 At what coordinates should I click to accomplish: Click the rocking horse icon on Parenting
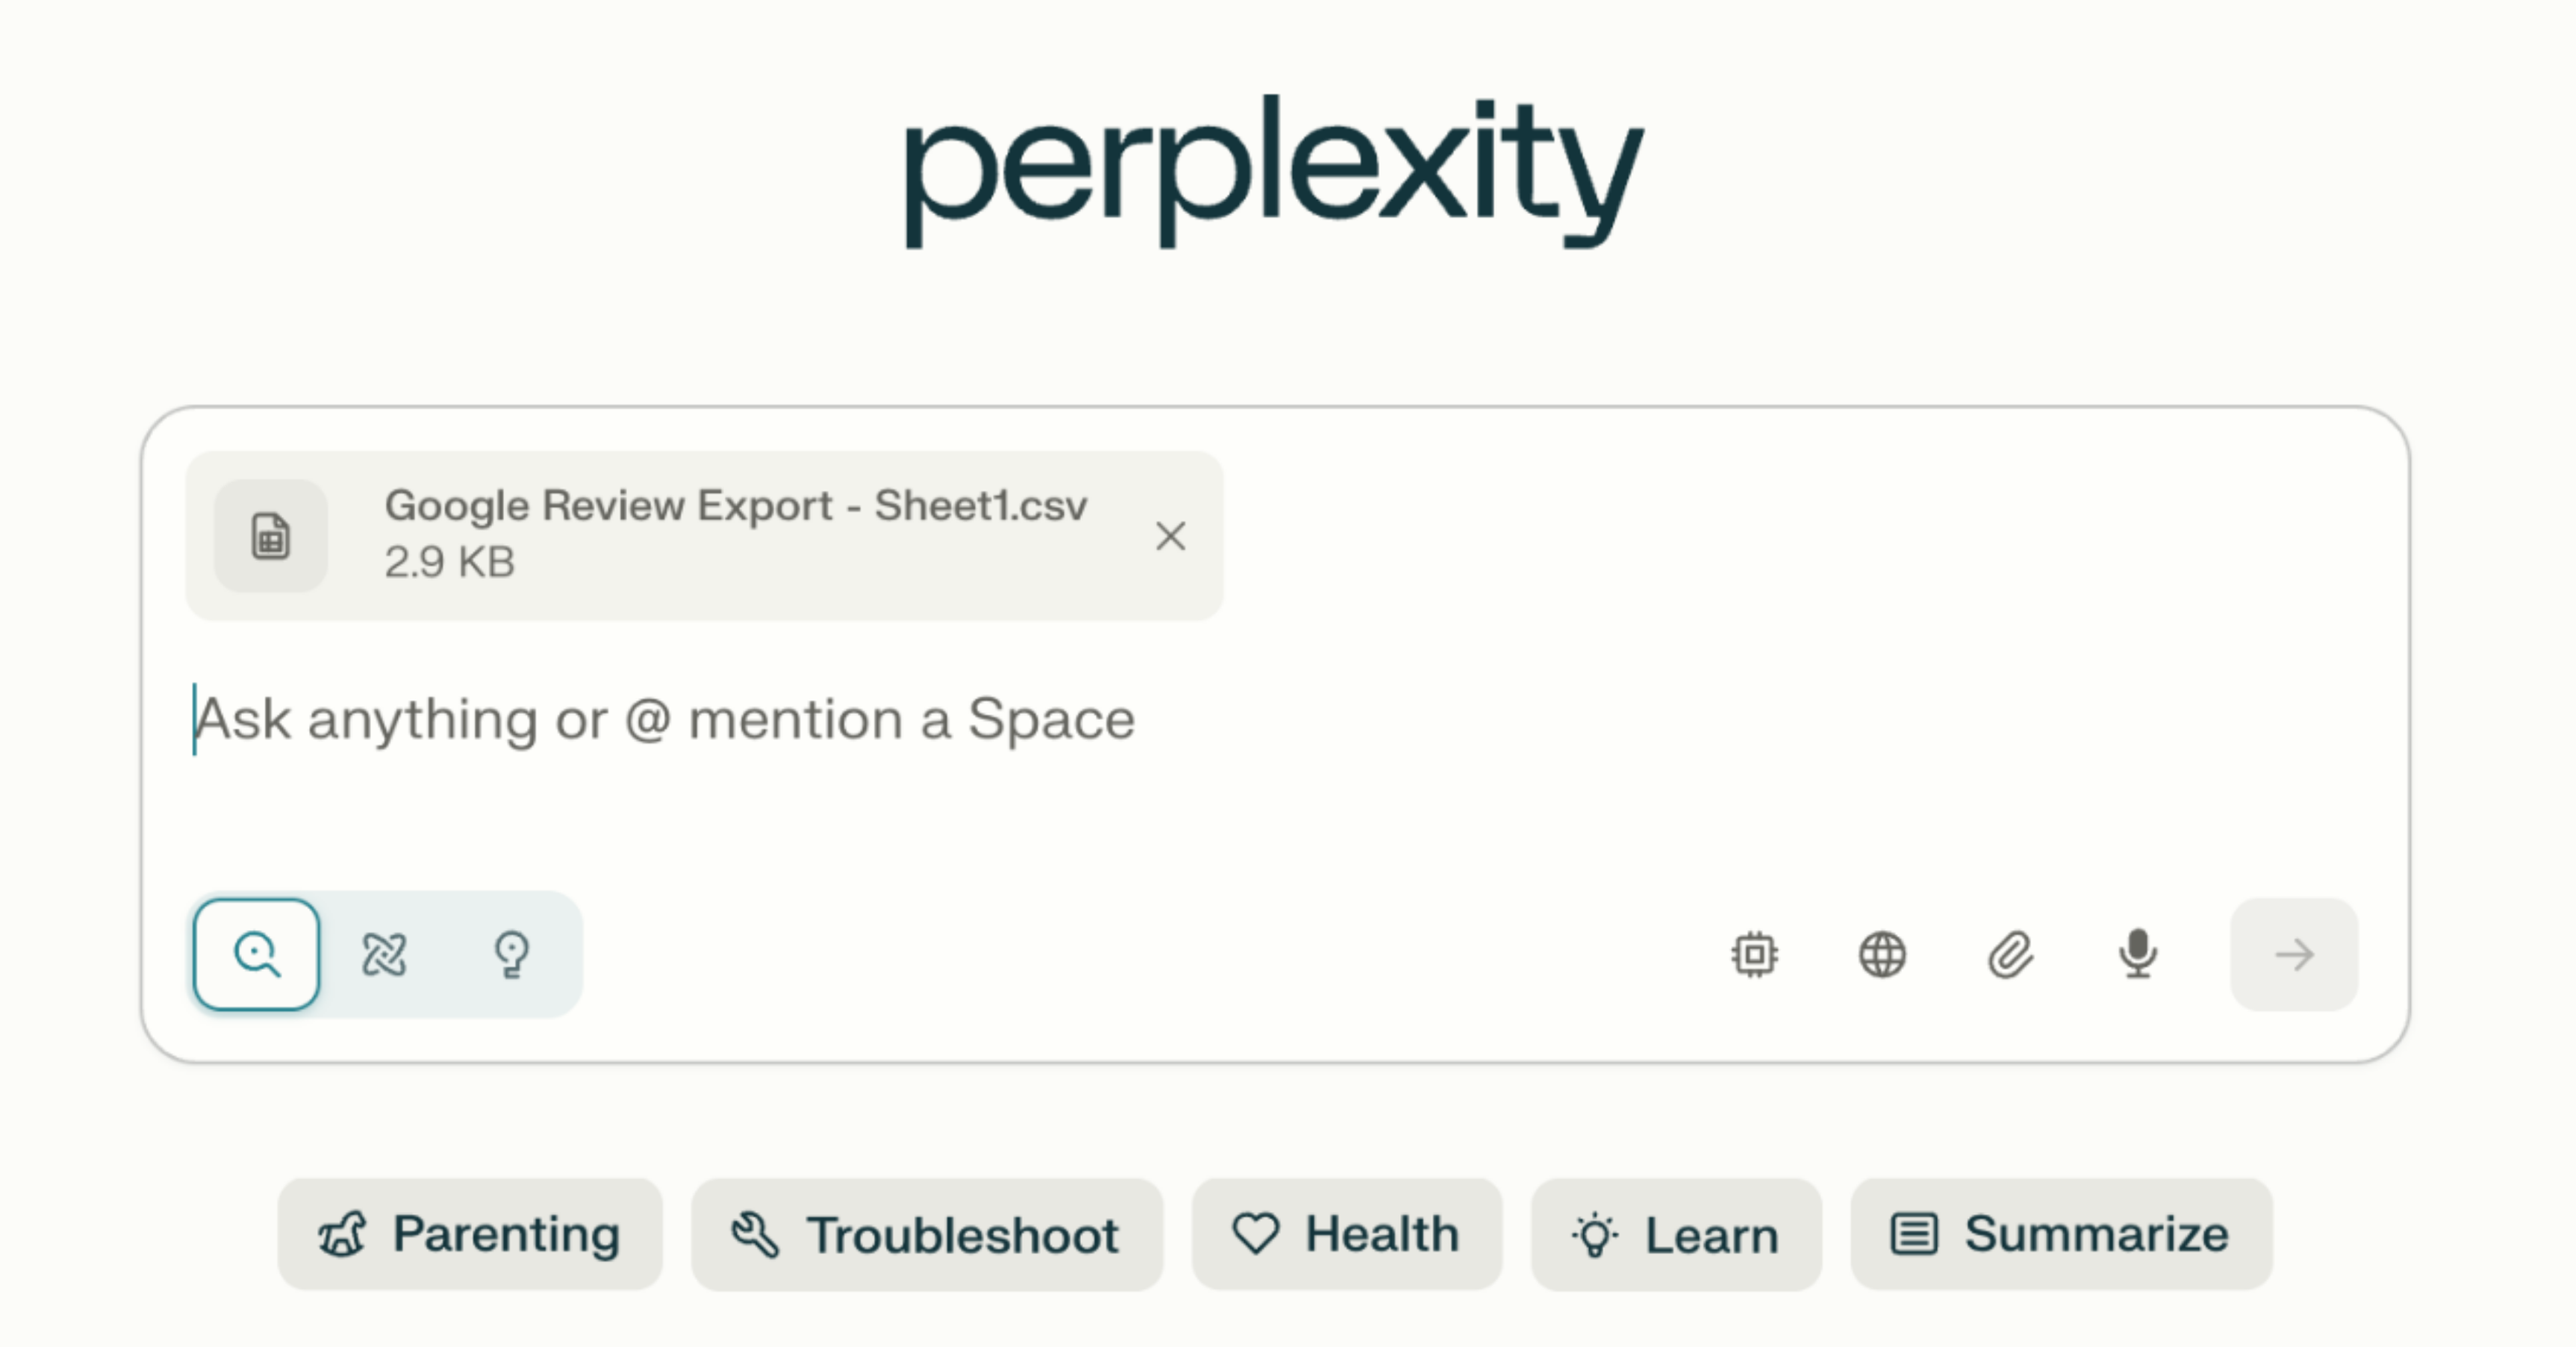pyautogui.click(x=343, y=1234)
